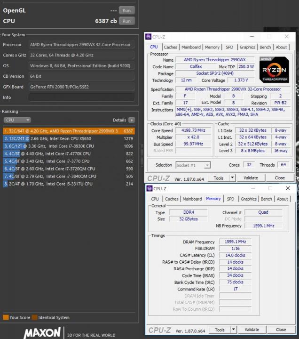The height and width of the screenshot is (339, 299).
Task: Click CPU-Z app icon in top window
Action: [148, 37]
